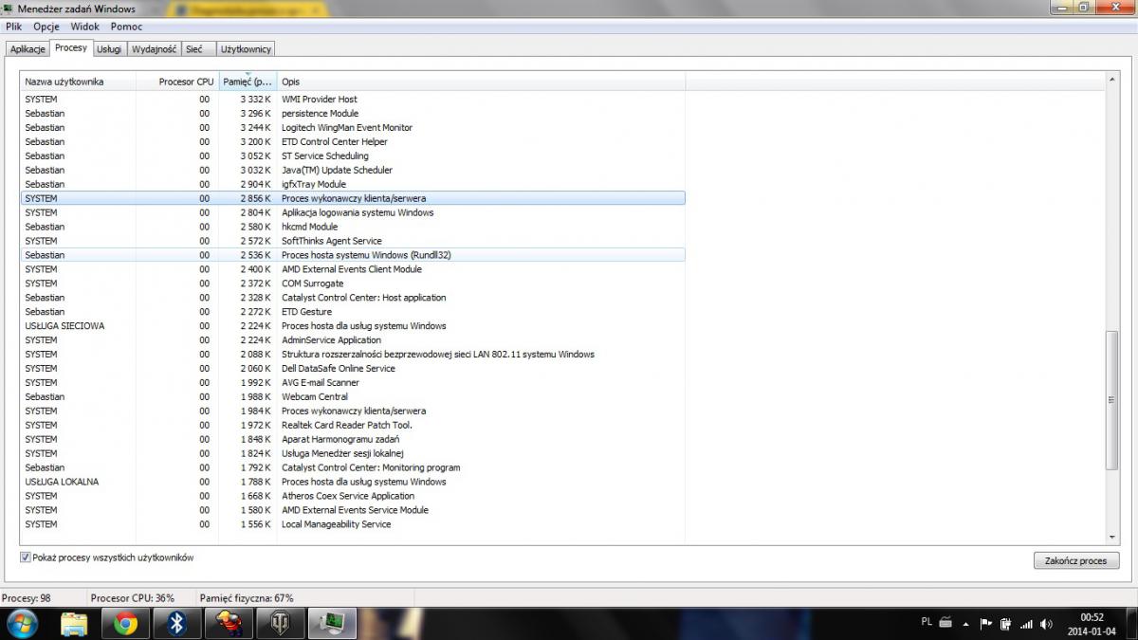Sort by Procesor CPU column

[x=177, y=82]
